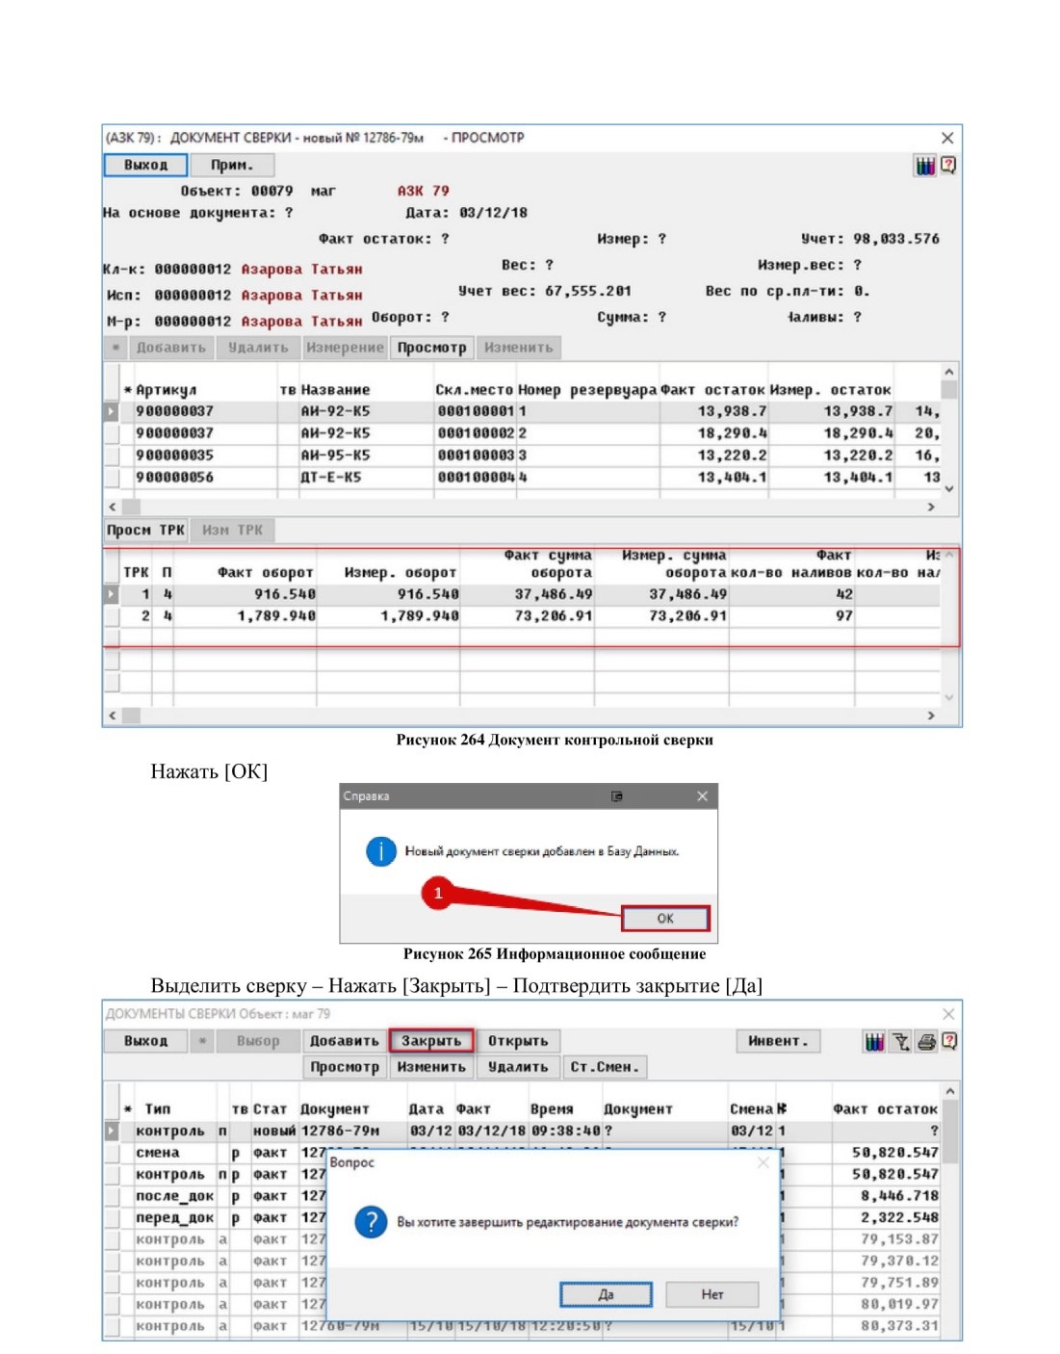Open the help icon in ДОКУМЕНТЫ СВЕРКИ window
The height and width of the screenshot is (1354, 1060).
[948, 1041]
